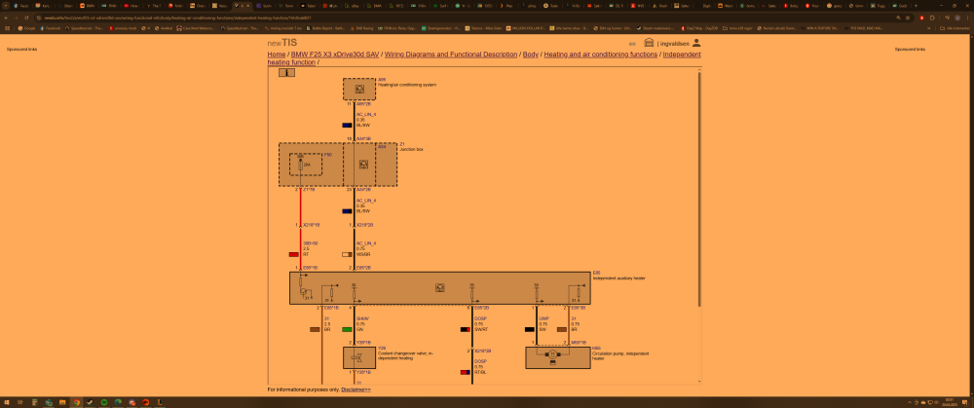
Task: Open the Windows Start menu
Action: click(7, 402)
